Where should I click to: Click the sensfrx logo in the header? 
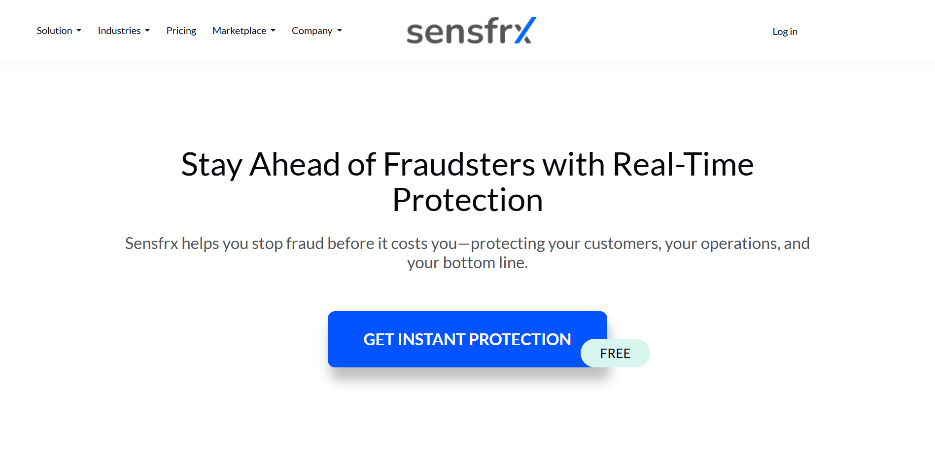pos(469,30)
